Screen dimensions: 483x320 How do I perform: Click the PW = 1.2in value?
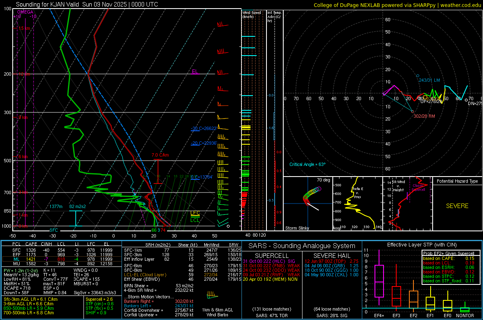pyautogui.click(x=20, y=271)
